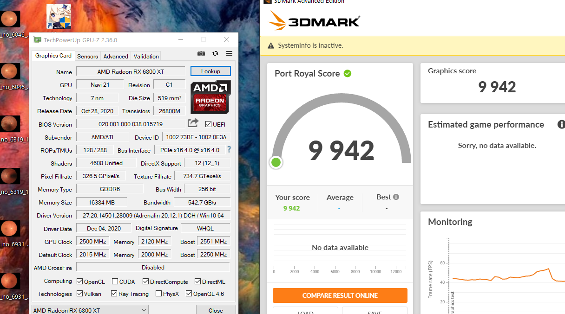Screen dimensions: 565x314
Task: Click the Bandwidth 542.7 GB/s value
Action: click(x=202, y=202)
